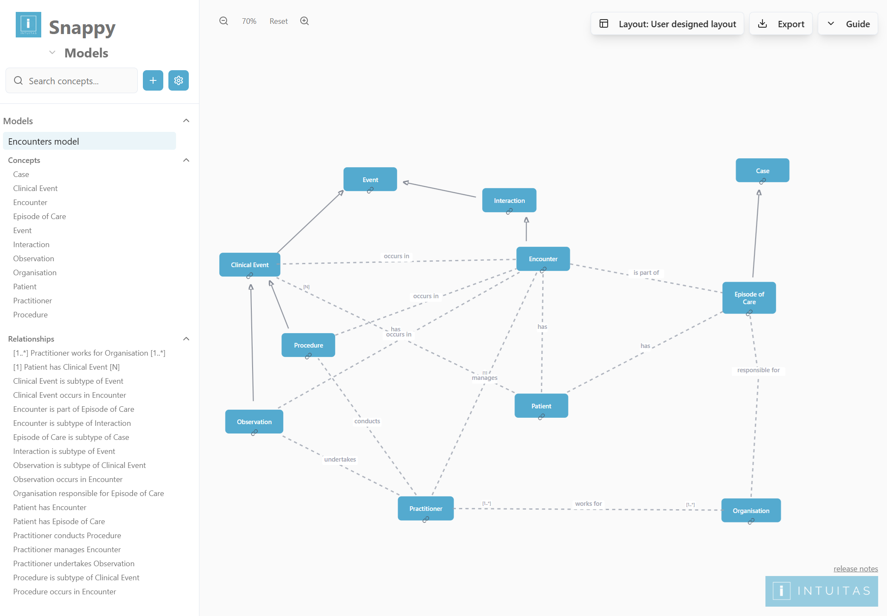Click the link icon under Patient node
The height and width of the screenshot is (616, 887).
541,417
